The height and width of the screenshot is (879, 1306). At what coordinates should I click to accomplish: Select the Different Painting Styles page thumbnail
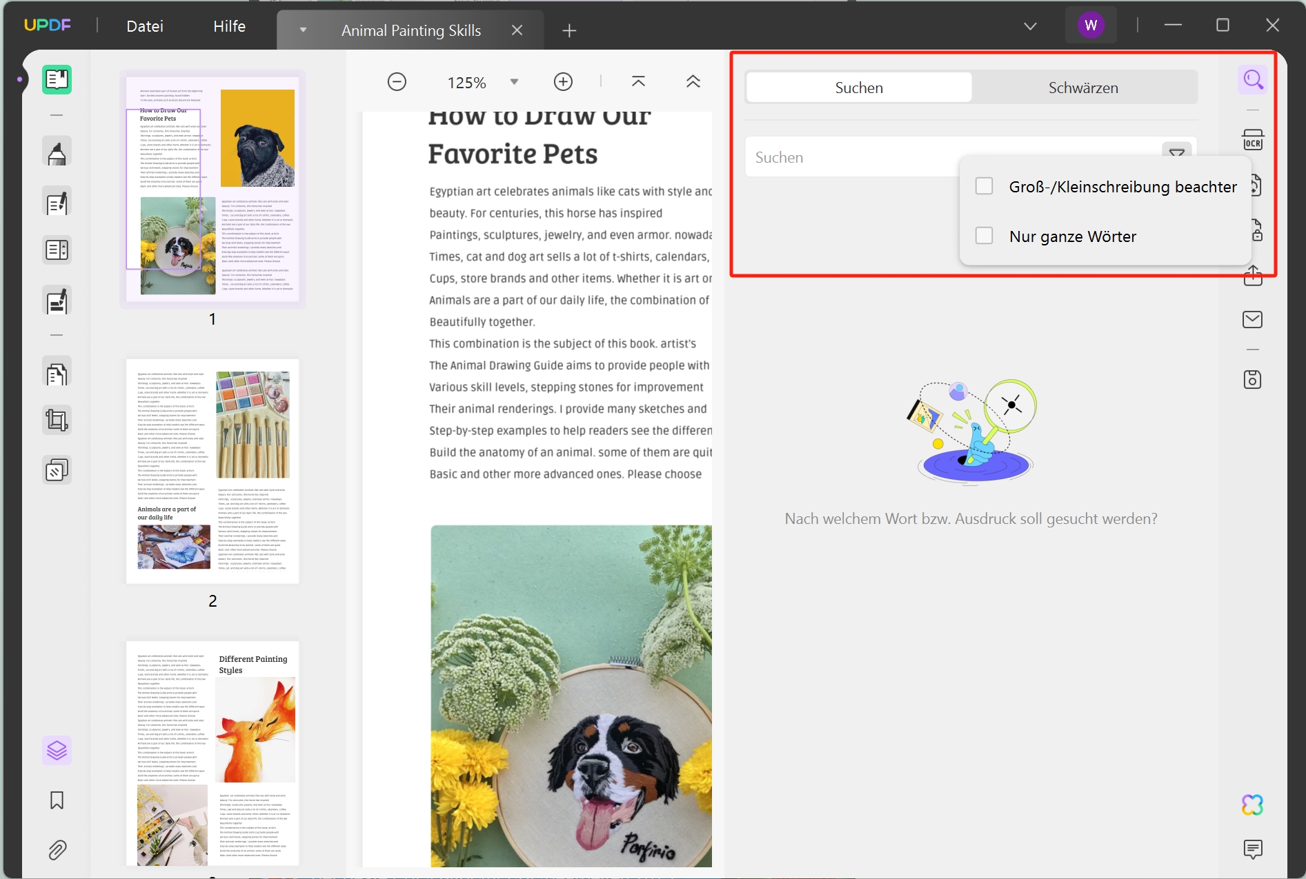click(x=212, y=753)
